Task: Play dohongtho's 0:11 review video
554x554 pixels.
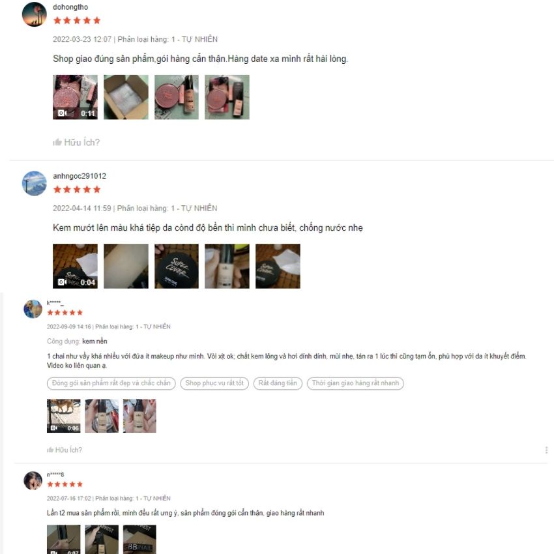Action: [x=75, y=97]
